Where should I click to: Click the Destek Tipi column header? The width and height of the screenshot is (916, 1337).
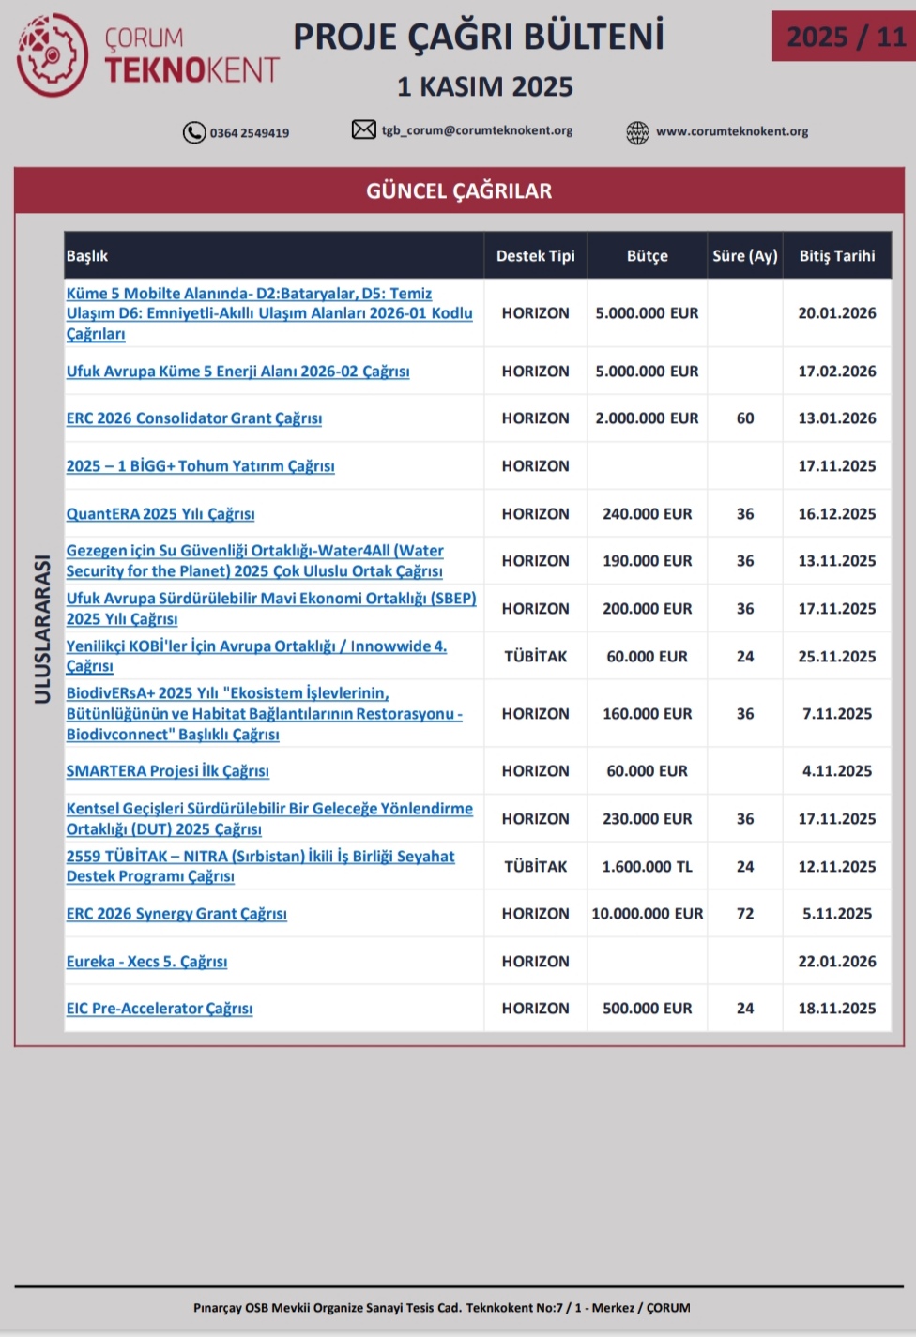[x=535, y=256]
